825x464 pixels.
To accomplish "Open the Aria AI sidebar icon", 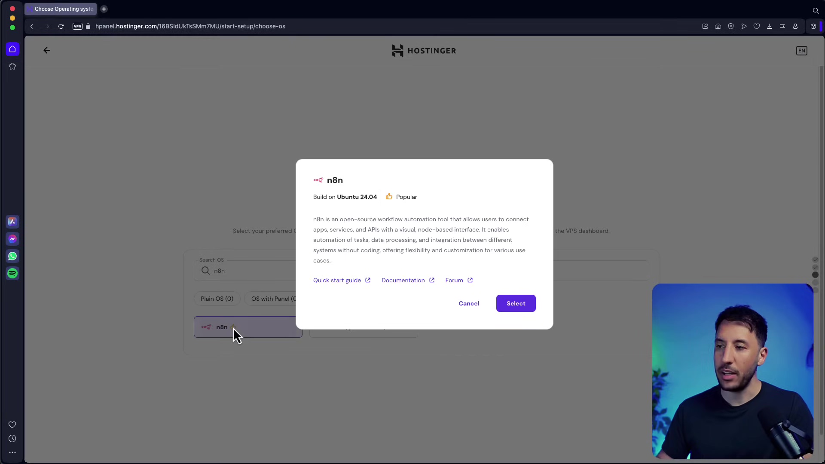I will [x=12, y=222].
